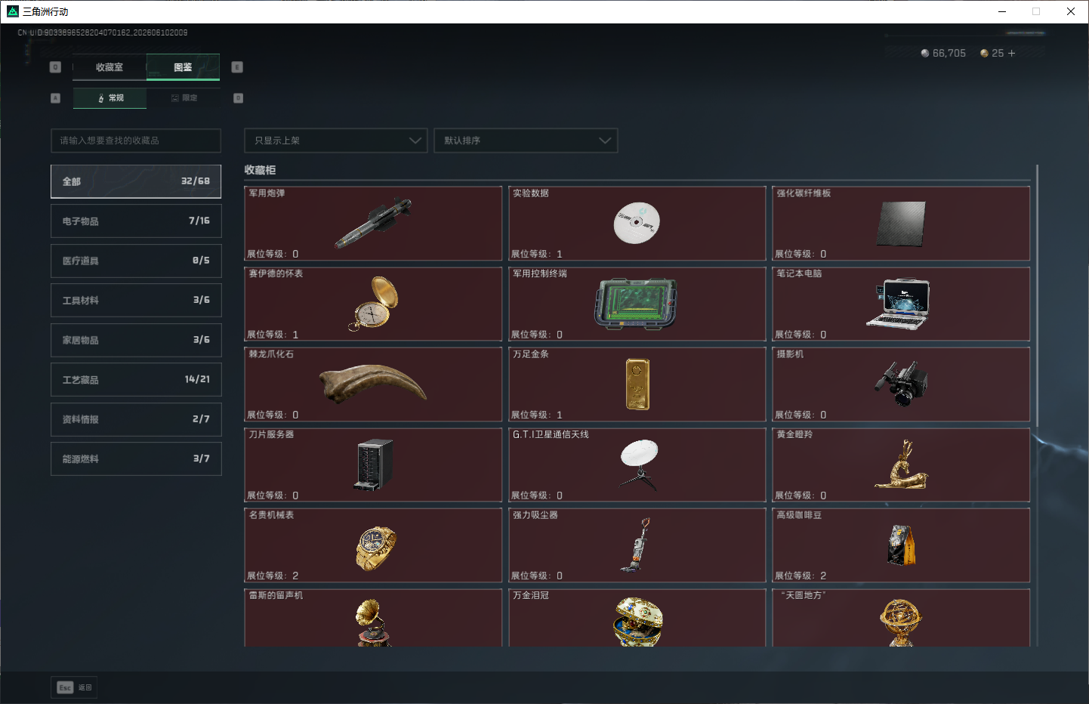Select the 高级咖啡豆 coffee bag icon

902,545
